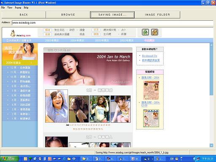The height and width of the screenshot is (162, 216).
Task: Click the BACK button
Action: (x=24, y=15)
